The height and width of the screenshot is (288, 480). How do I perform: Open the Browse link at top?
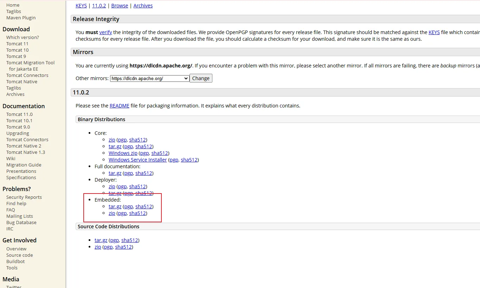click(120, 6)
